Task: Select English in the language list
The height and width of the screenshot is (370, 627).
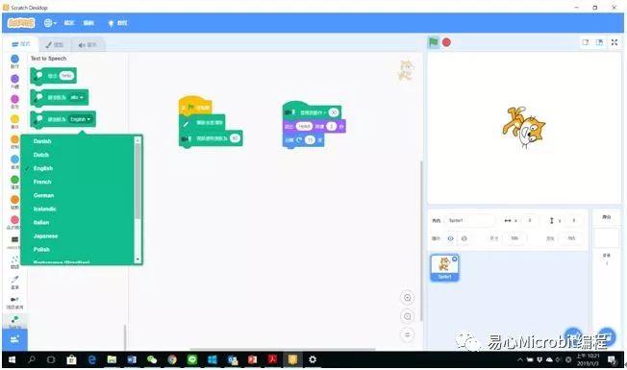Action: coord(43,168)
